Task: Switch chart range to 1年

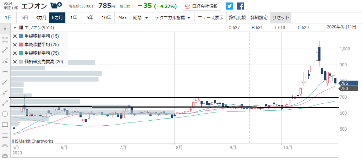Action: [74, 18]
